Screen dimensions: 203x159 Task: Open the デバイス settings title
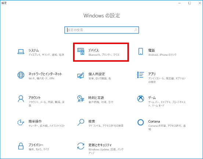[x=93, y=50]
